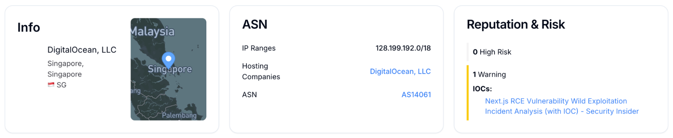Open the AS14061 ASN link
This screenshot has height=138, width=673.
pyautogui.click(x=416, y=95)
